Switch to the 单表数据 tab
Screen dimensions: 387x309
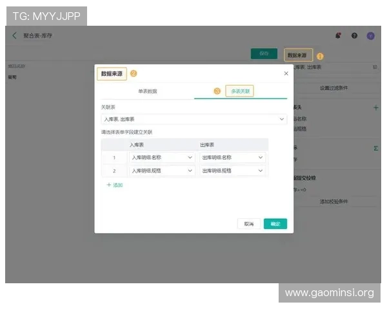(x=148, y=91)
